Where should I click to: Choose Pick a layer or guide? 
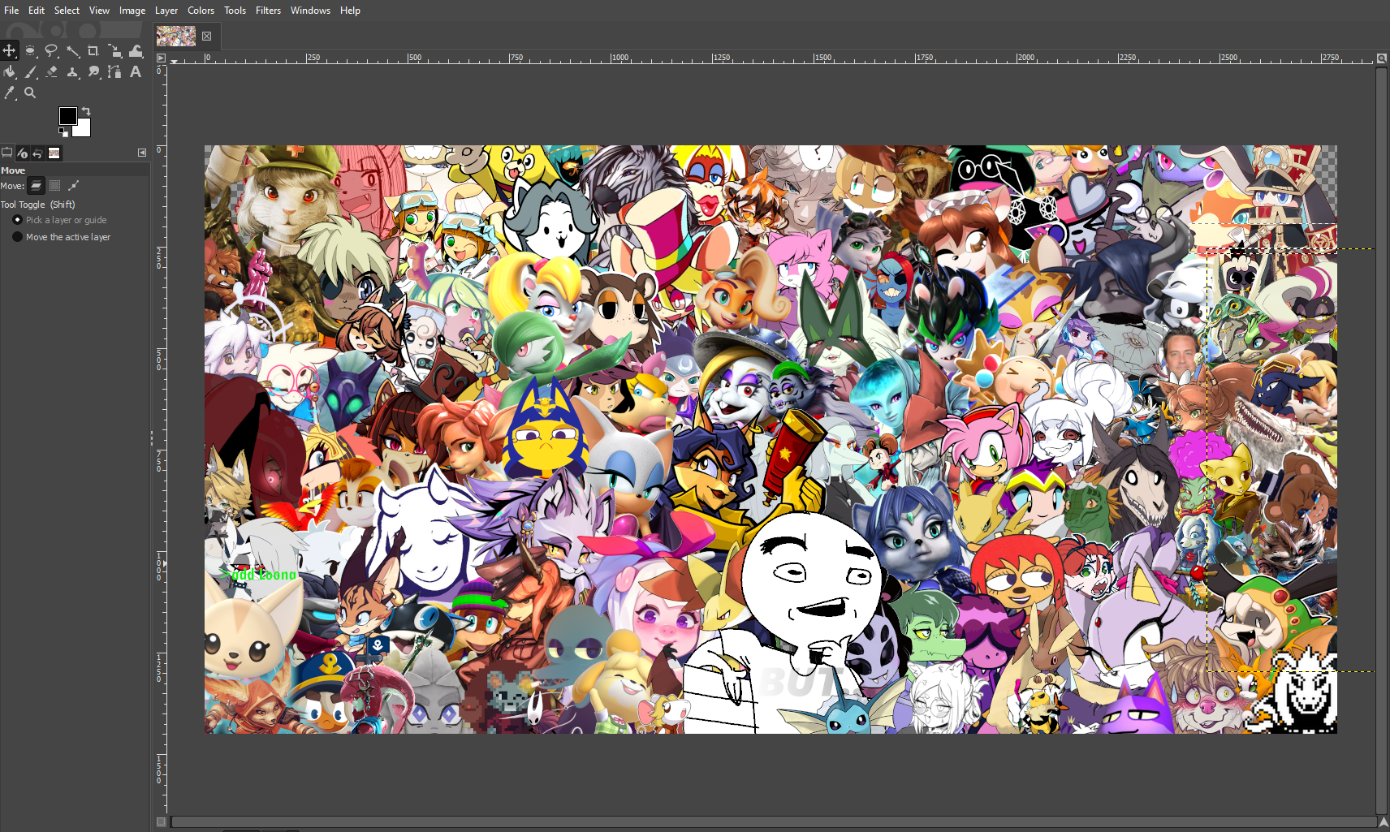click(x=60, y=220)
